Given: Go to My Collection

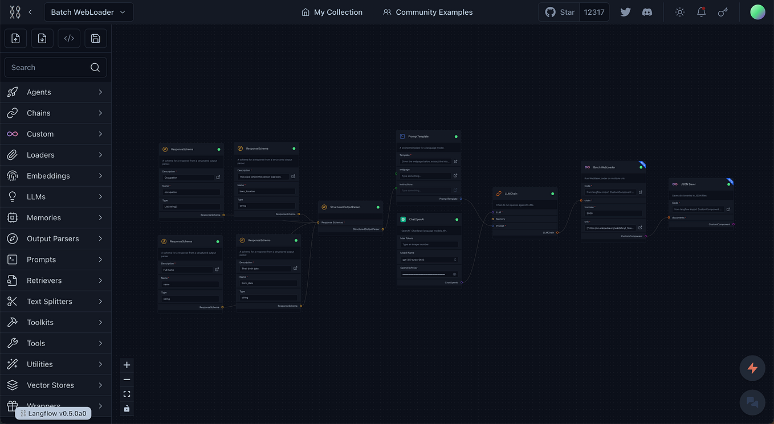Looking at the screenshot, I should 332,11.
